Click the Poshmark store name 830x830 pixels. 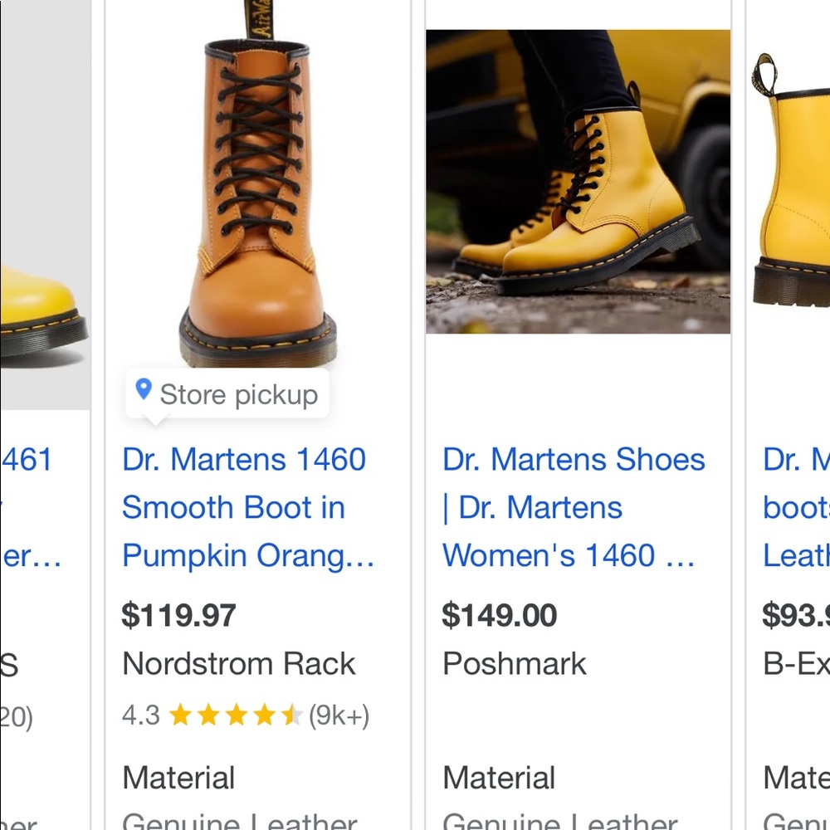pos(514,663)
